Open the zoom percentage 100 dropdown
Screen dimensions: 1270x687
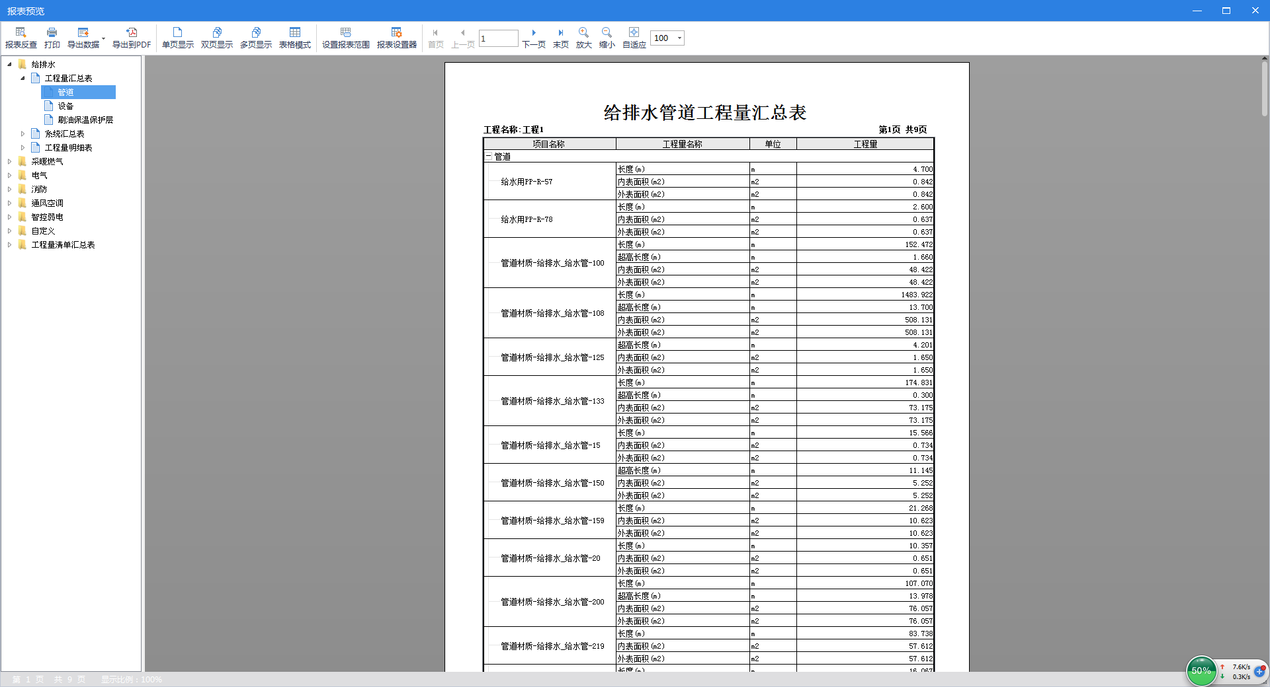coord(679,38)
